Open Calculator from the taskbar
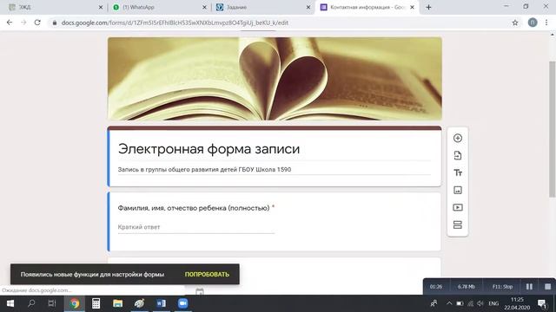Image resolution: width=556 pixels, height=312 pixels. pyautogui.click(x=96, y=303)
